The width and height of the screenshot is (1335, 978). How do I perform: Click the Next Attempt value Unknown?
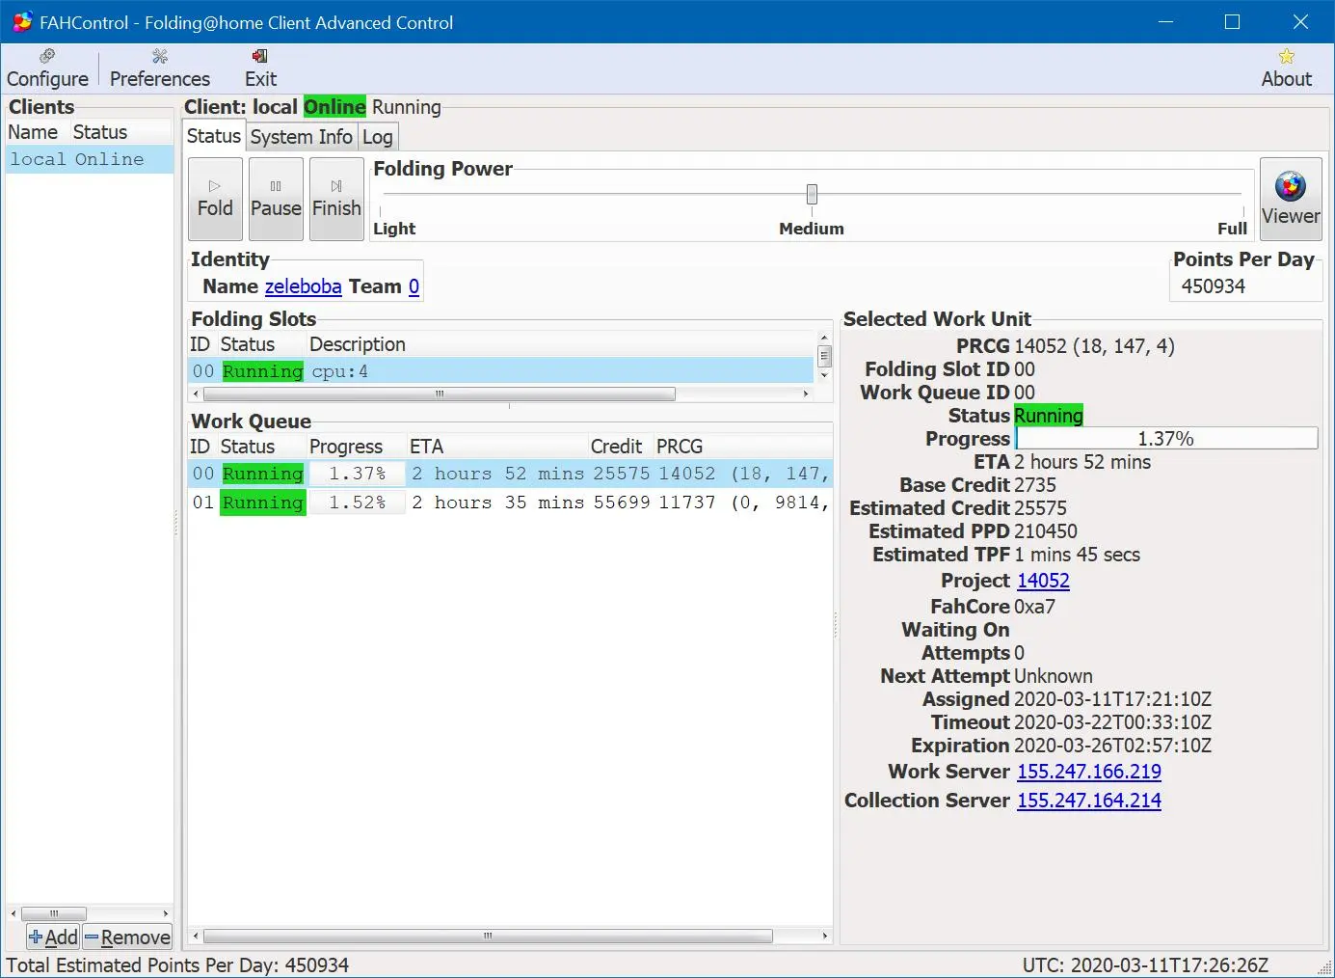click(x=1054, y=676)
